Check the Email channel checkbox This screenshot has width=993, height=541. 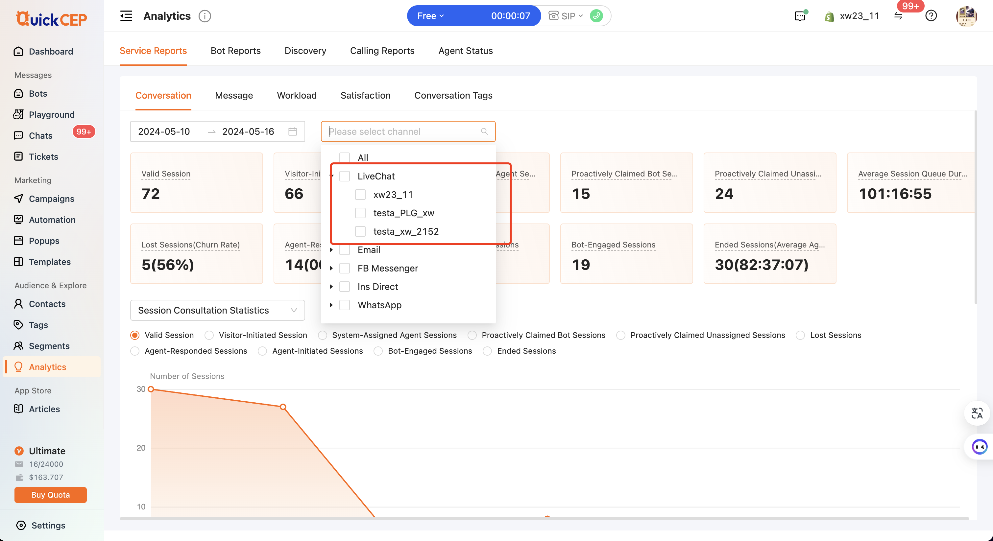point(344,250)
